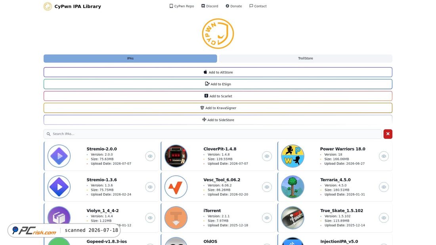This screenshot has width=436, height=245.
Task: Open the Terraria_4.5.0 app icon
Action: click(293, 187)
